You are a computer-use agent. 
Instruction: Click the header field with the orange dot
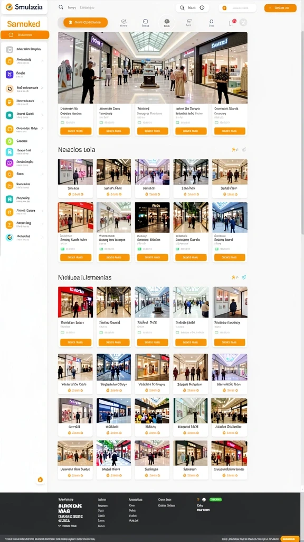(237, 7)
